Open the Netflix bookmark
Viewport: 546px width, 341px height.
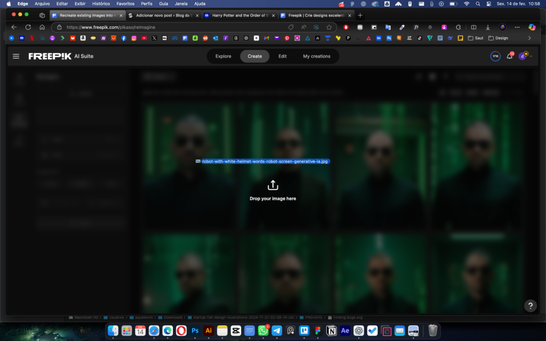[31, 38]
